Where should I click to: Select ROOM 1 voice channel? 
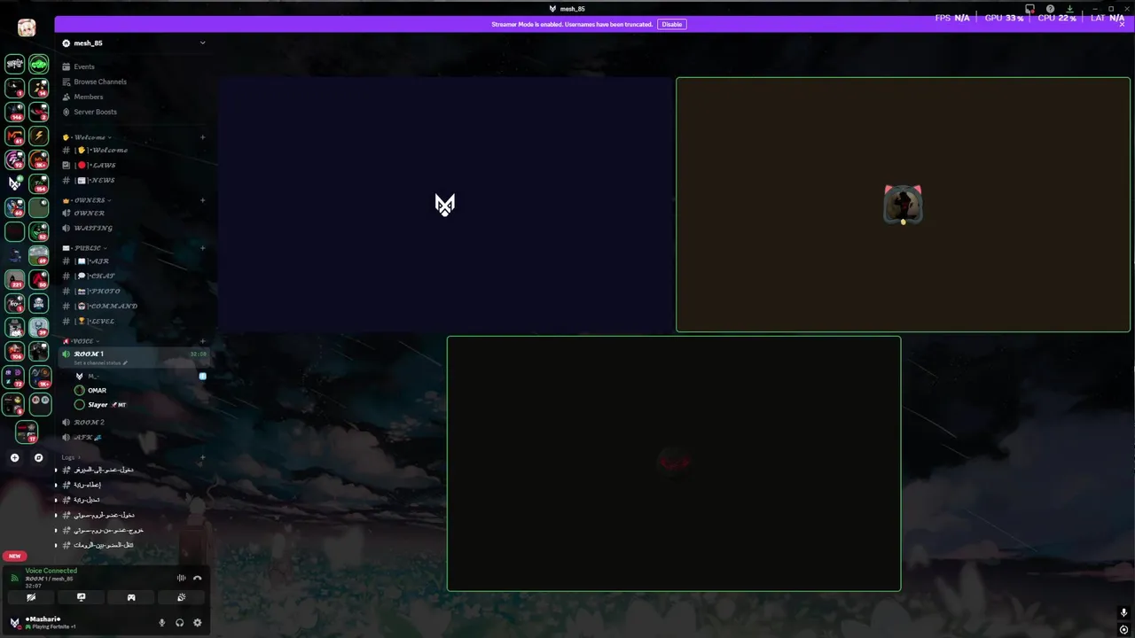pyautogui.click(x=133, y=357)
